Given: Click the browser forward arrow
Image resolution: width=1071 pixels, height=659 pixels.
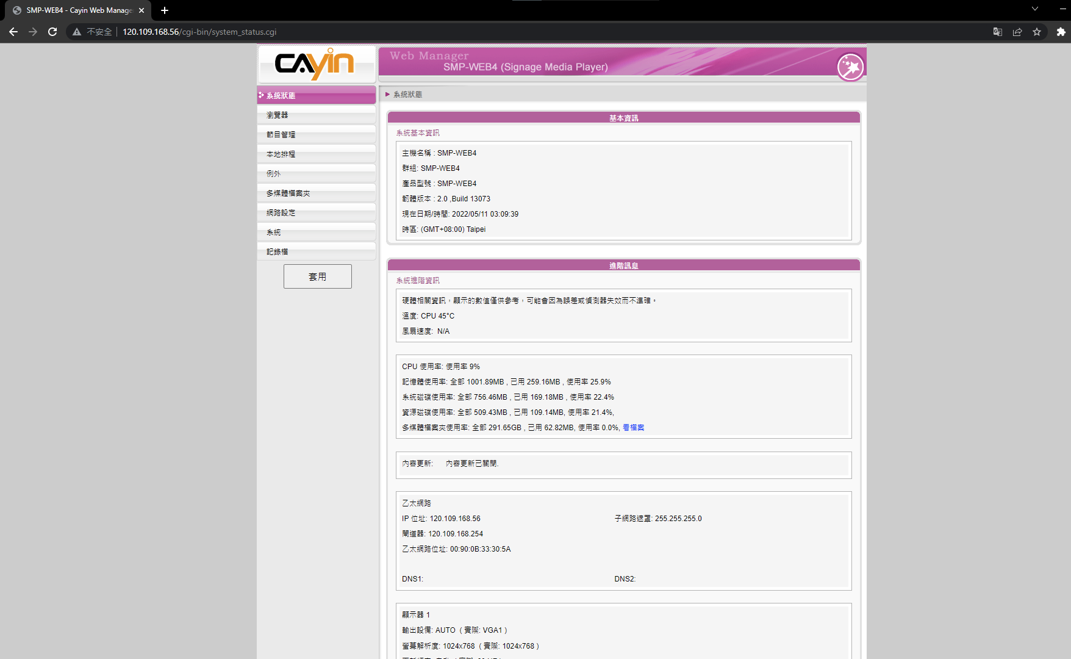Looking at the screenshot, I should [x=33, y=32].
